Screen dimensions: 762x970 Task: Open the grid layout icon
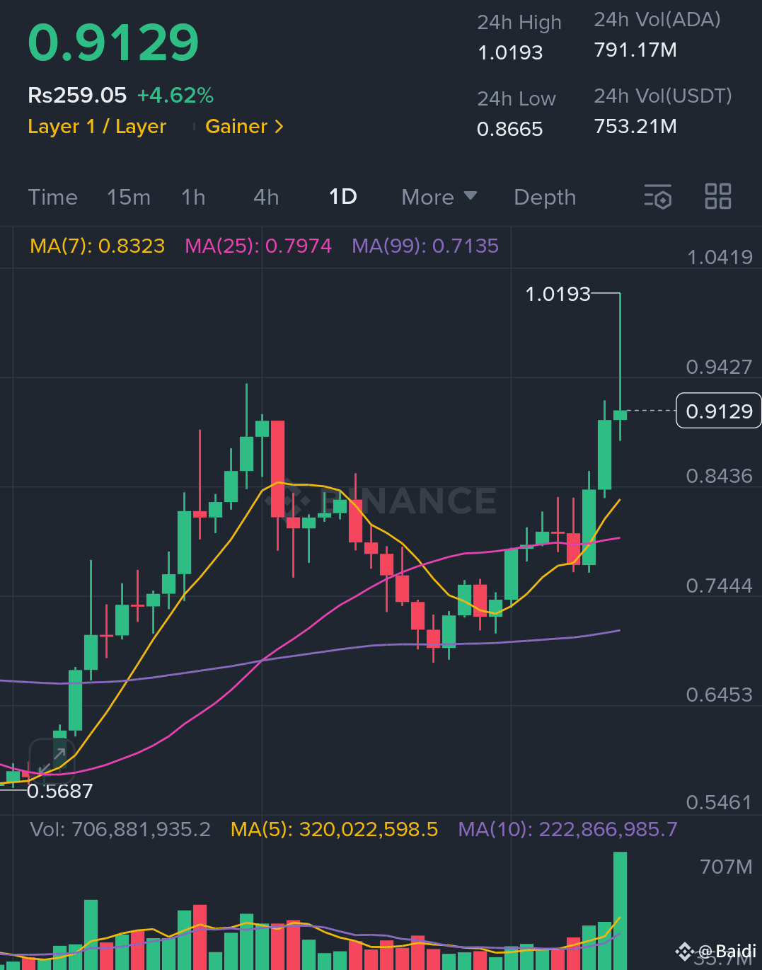pyautogui.click(x=718, y=196)
